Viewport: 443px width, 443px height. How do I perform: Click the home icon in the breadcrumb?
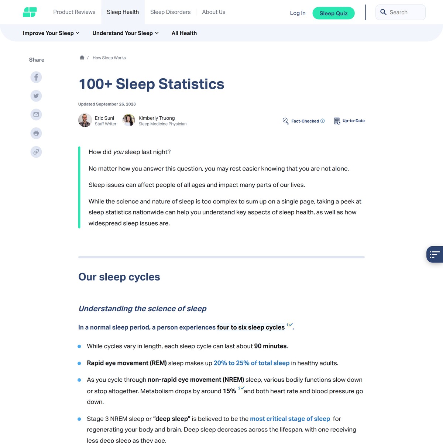pos(82,57)
